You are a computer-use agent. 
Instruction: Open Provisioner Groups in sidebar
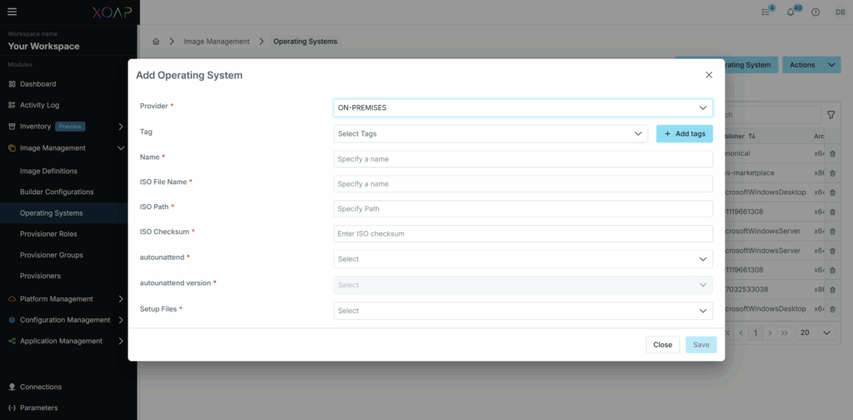(51, 255)
